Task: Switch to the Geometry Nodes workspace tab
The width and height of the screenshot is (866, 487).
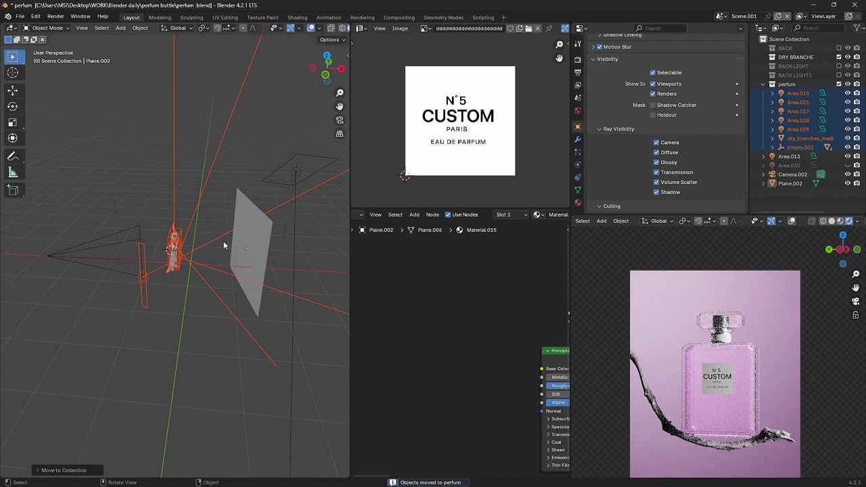Action: click(443, 18)
